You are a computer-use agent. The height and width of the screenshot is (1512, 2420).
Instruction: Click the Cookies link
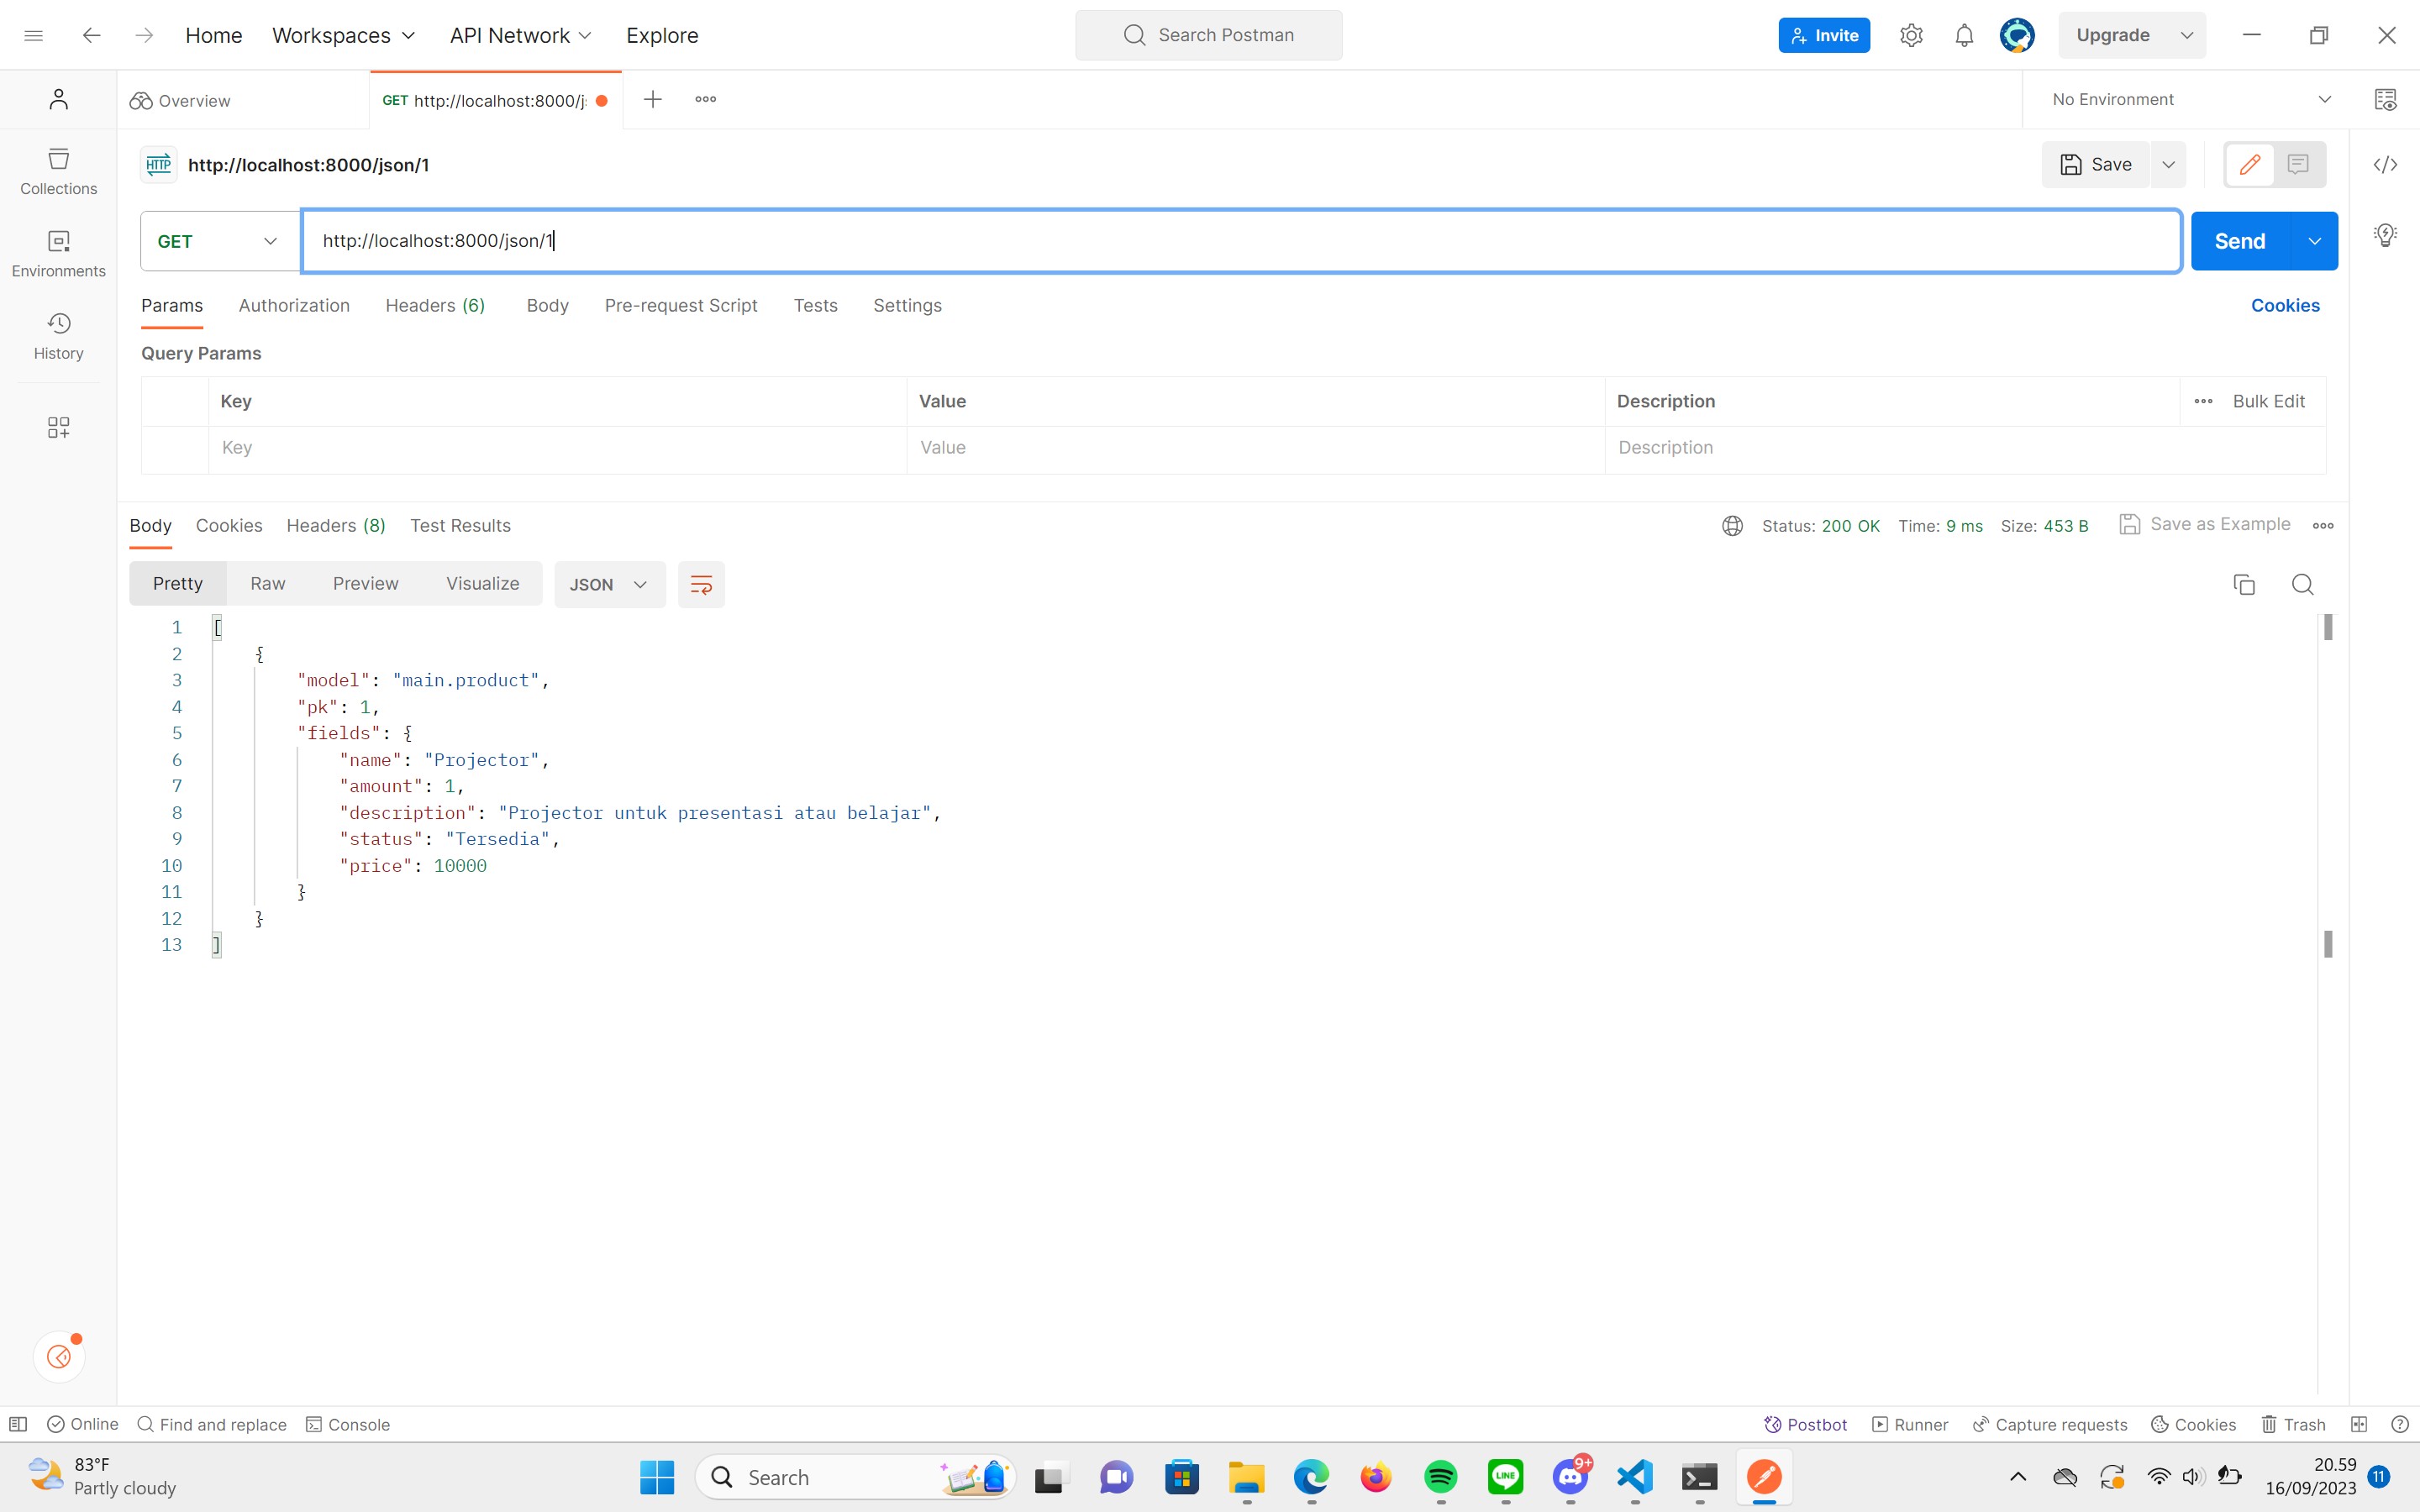pos(2284,305)
